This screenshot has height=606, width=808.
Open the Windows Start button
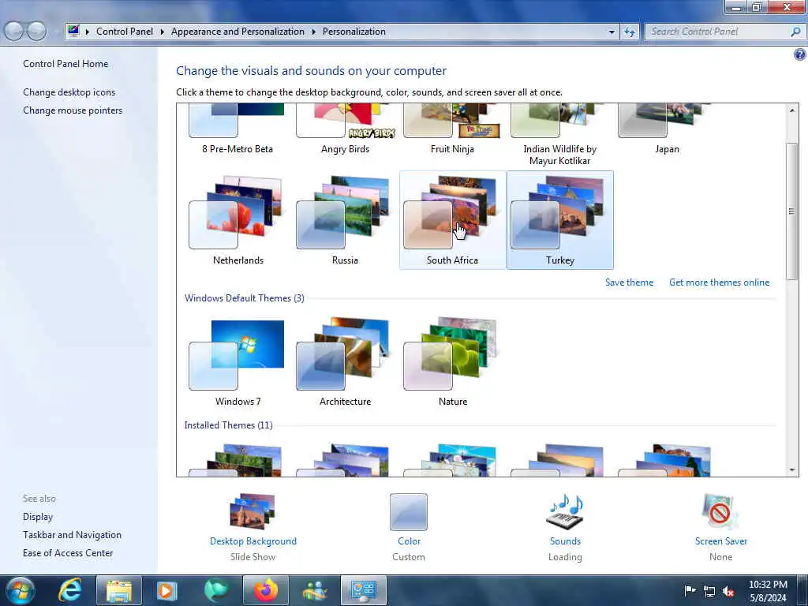[x=19, y=590]
